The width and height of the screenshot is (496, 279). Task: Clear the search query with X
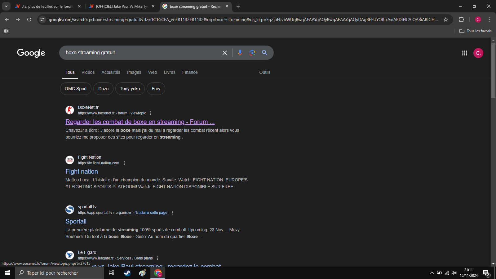point(225,53)
